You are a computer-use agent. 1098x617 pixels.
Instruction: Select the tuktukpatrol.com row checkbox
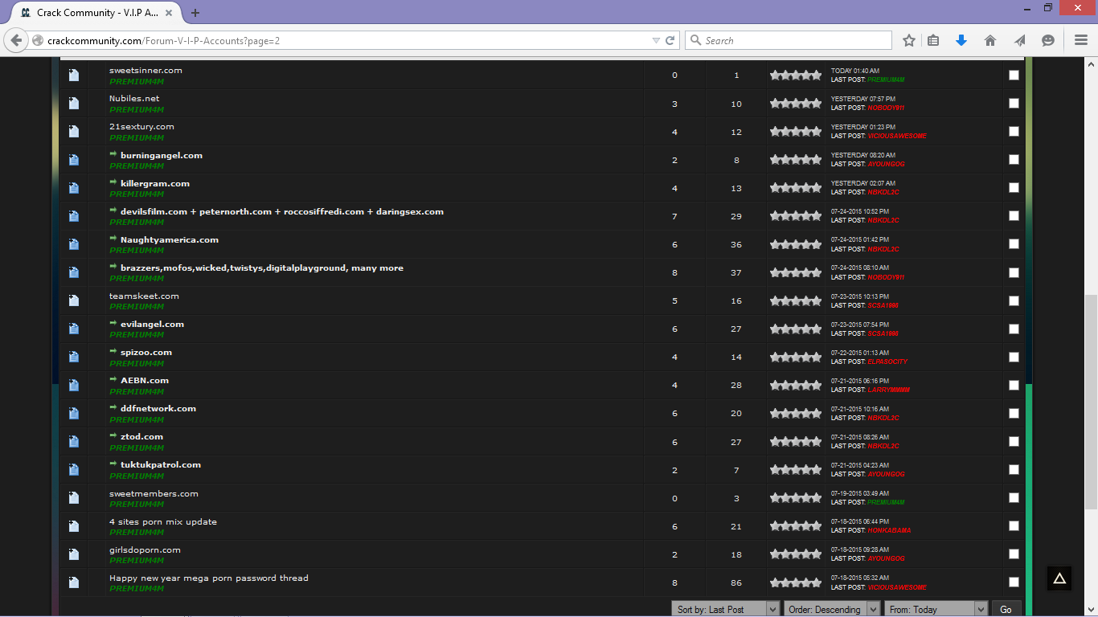click(x=1014, y=469)
